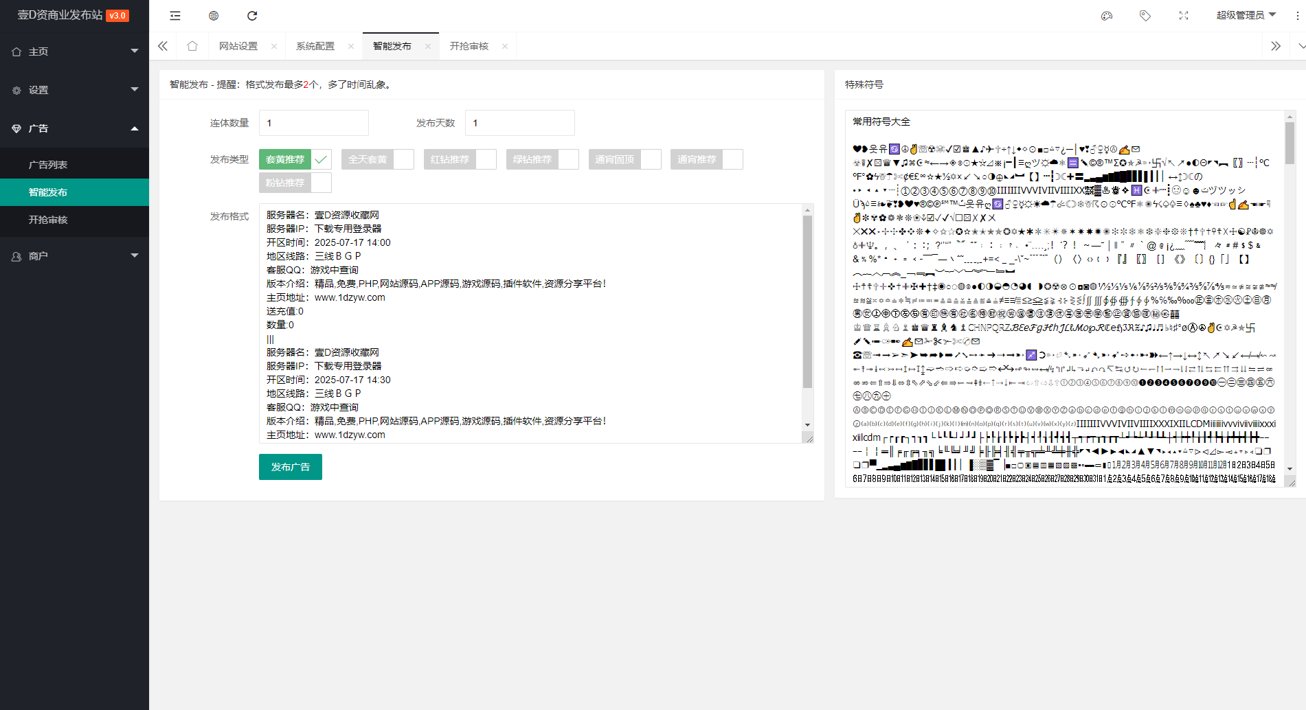Image resolution: width=1306 pixels, height=710 pixels.
Task: Click the 广告 diamond icon in sidebar
Action: point(16,128)
